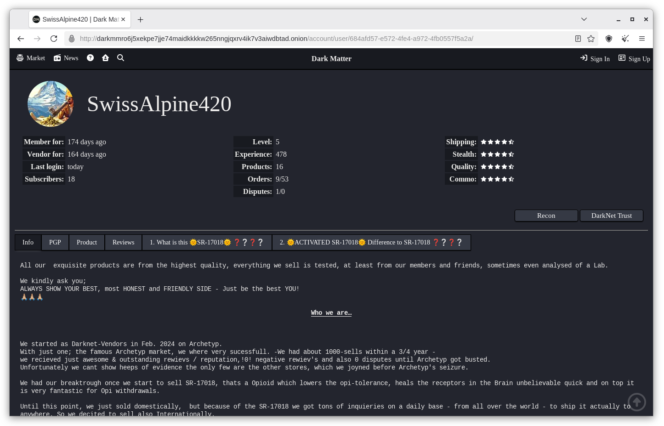Click the scroll-to-top arrow button
The width and height of the screenshot is (664, 426).
[636, 402]
